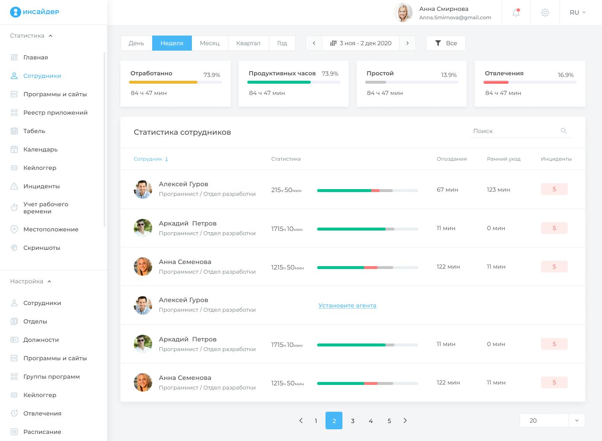Image resolution: width=602 pixels, height=441 pixels.
Task: Select the Инциденты sidebar item
Action: point(42,186)
